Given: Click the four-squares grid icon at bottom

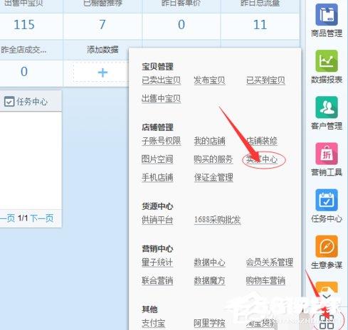Looking at the screenshot, I should [x=327, y=321].
